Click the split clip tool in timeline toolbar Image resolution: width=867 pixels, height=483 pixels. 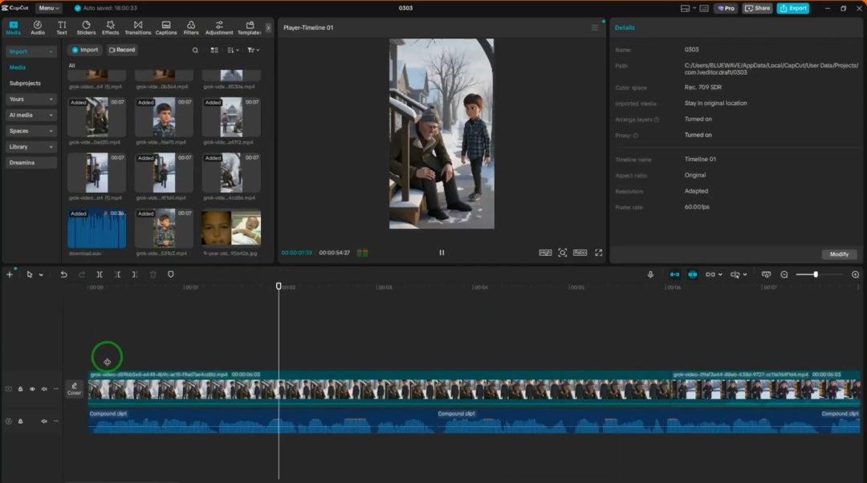point(100,274)
